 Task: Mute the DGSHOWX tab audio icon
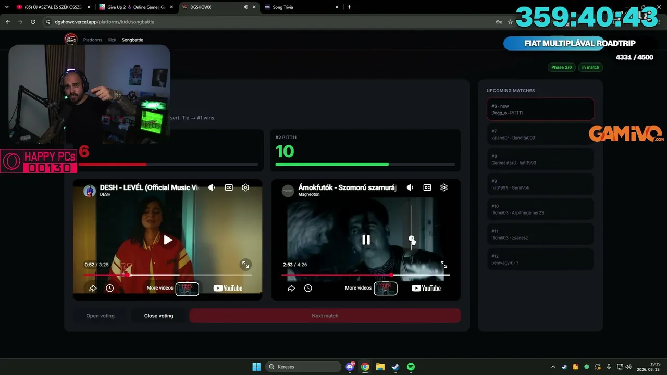point(245,7)
